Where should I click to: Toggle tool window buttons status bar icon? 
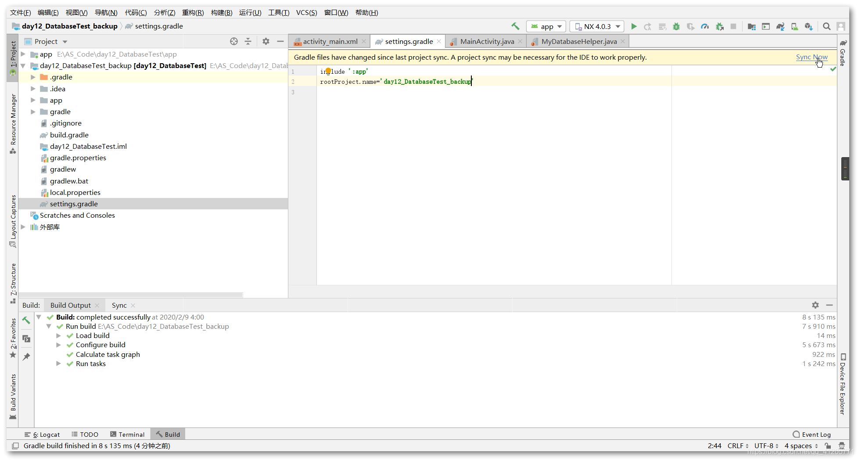tap(15, 446)
